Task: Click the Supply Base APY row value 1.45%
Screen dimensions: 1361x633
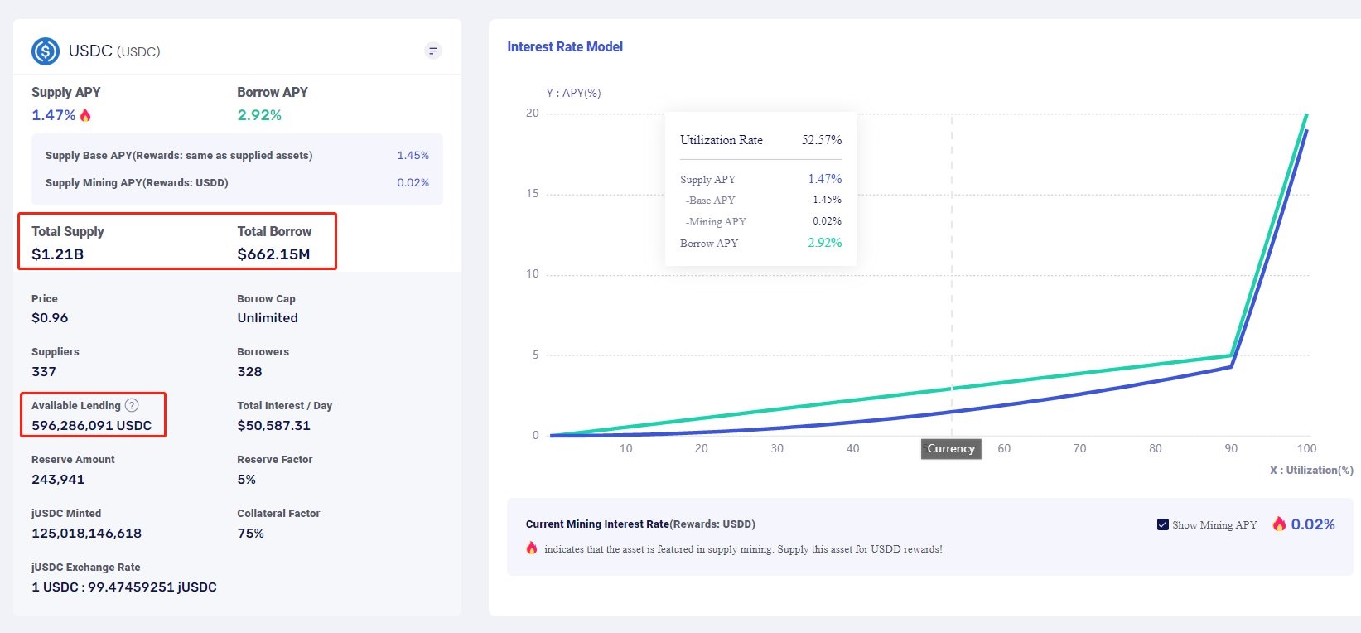Action: pyautogui.click(x=413, y=156)
